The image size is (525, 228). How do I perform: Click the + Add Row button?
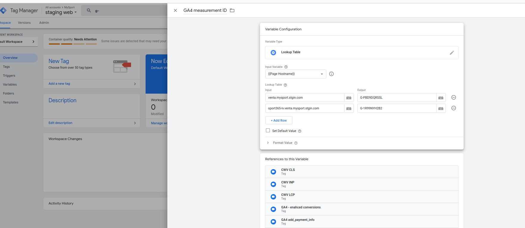tap(279, 120)
